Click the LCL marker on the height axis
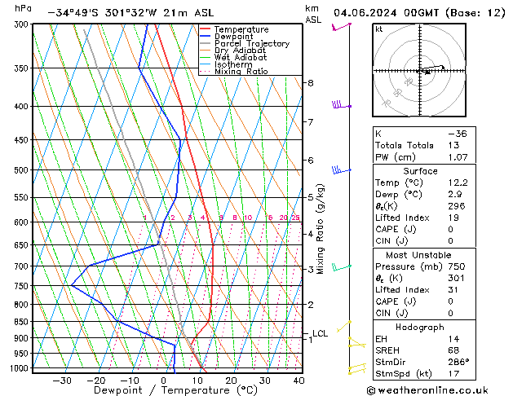The width and height of the screenshot is (513, 396). coord(320,333)
